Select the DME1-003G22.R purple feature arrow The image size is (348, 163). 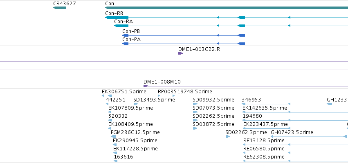tap(180, 53)
